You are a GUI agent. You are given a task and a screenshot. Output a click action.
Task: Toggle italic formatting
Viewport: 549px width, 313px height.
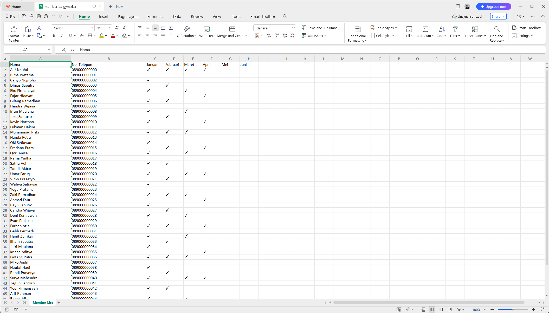point(62,36)
